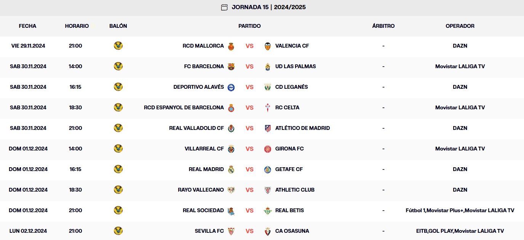524x240 pixels.
Task: Click the match ball icon in Villarreal CF row
Action: coord(118,149)
